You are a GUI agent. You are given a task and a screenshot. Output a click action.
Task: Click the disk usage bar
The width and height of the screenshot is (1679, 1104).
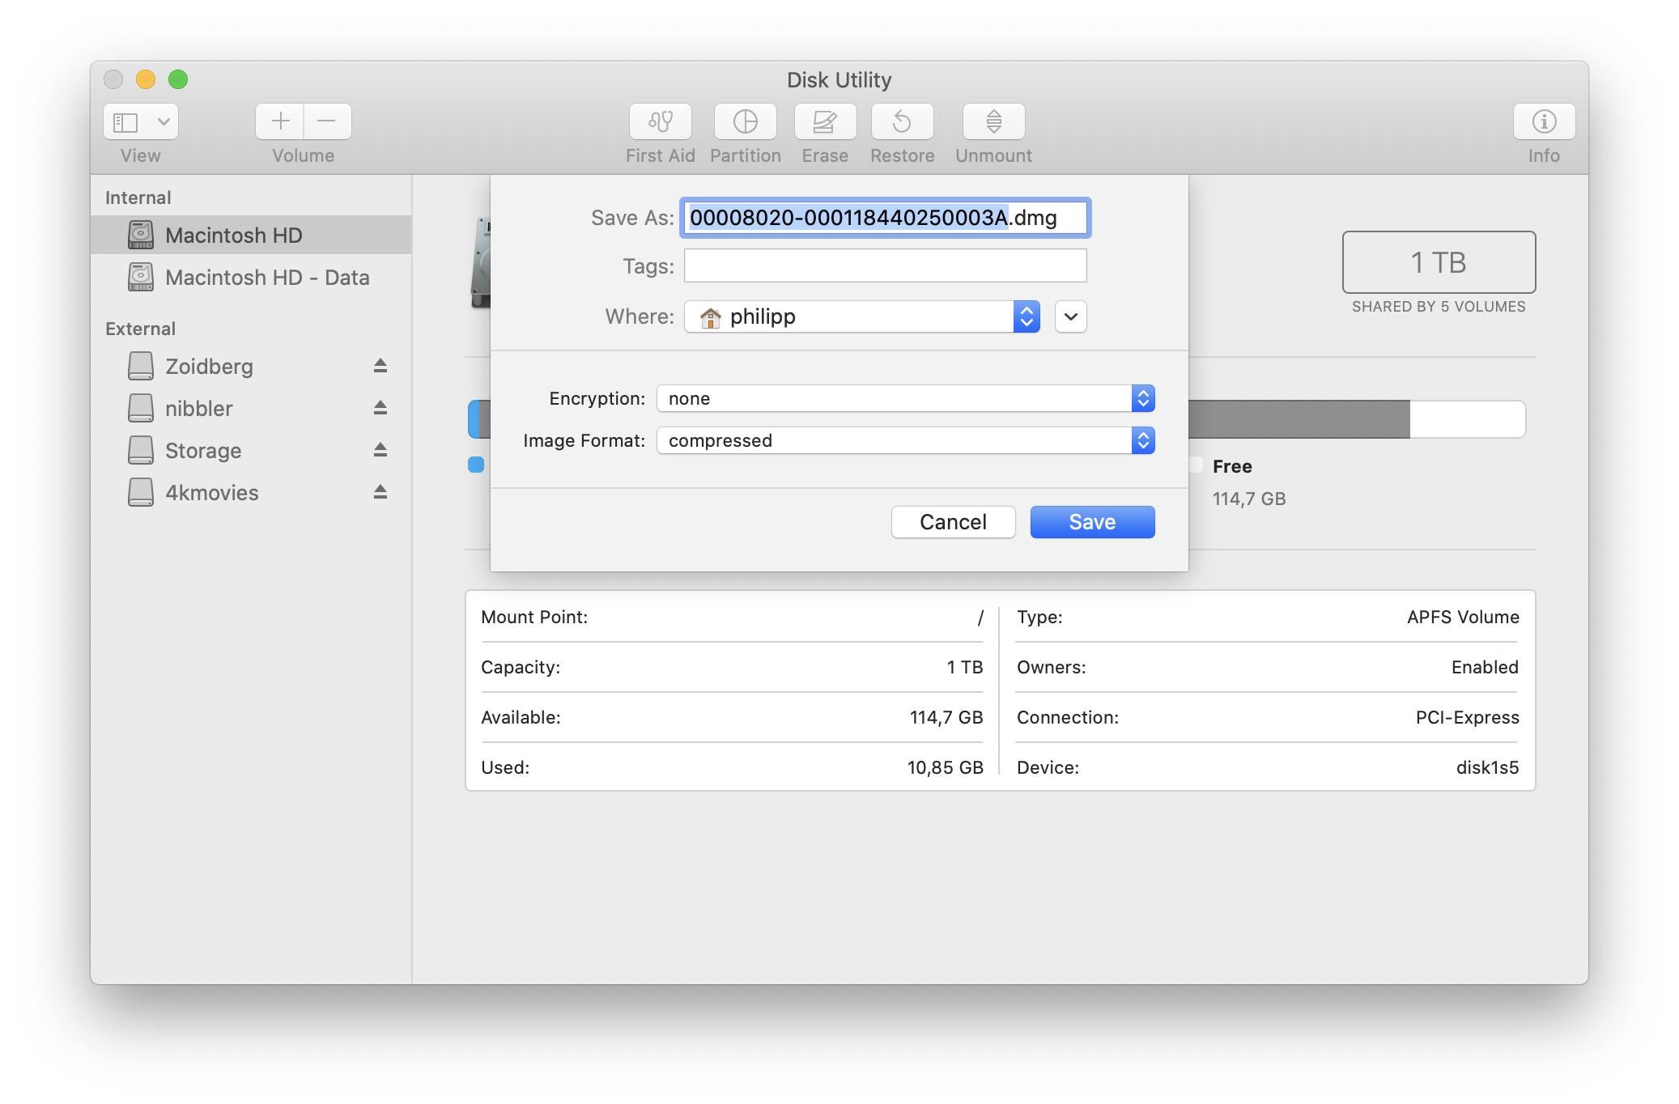(x=1357, y=419)
